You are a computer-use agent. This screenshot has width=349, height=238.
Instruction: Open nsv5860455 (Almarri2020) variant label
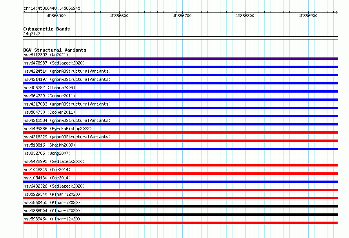[52, 202]
